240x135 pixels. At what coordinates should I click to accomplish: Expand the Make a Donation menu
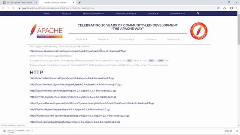coord(93,13)
